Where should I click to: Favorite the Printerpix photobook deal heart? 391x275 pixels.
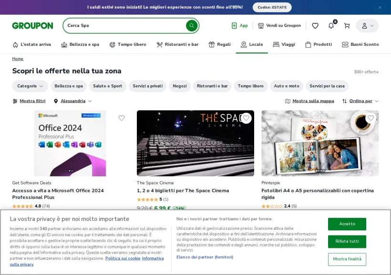(x=371, y=118)
